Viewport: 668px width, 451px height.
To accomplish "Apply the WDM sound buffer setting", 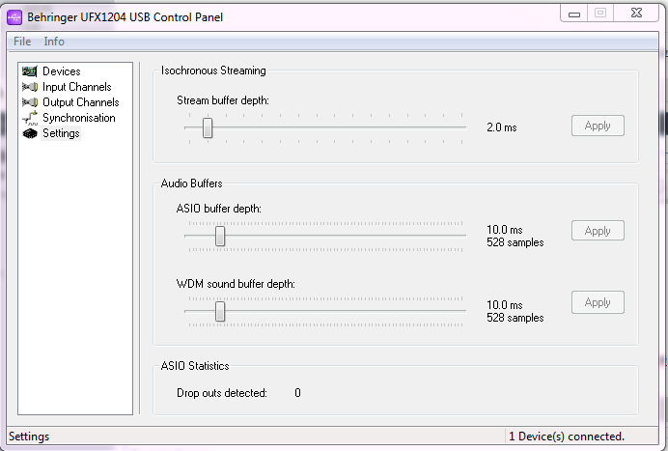I will [x=598, y=302].
